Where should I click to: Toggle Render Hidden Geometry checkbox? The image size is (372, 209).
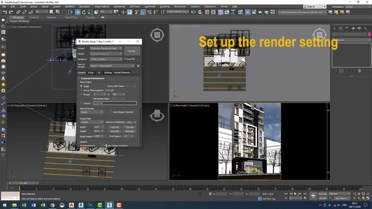(x=104, y=146)
